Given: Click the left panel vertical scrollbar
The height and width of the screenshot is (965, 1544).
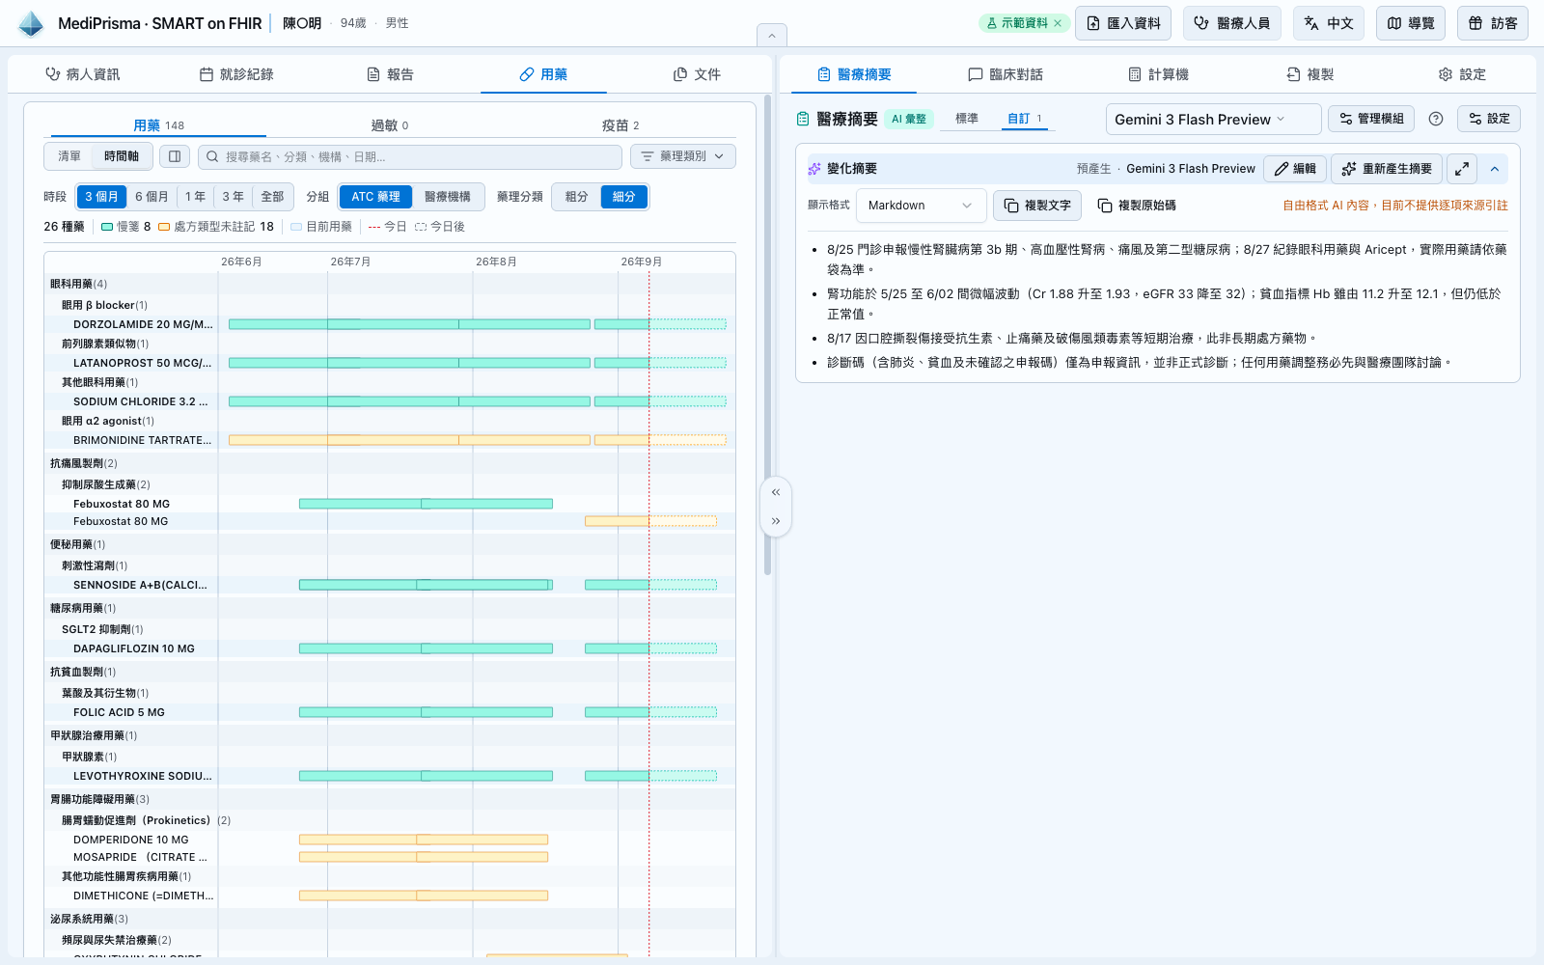Looking at the screenshot, I should pos(767,336).
